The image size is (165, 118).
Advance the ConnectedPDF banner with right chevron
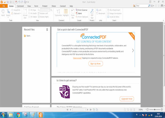pyautogui.click(x=133, y=50)
